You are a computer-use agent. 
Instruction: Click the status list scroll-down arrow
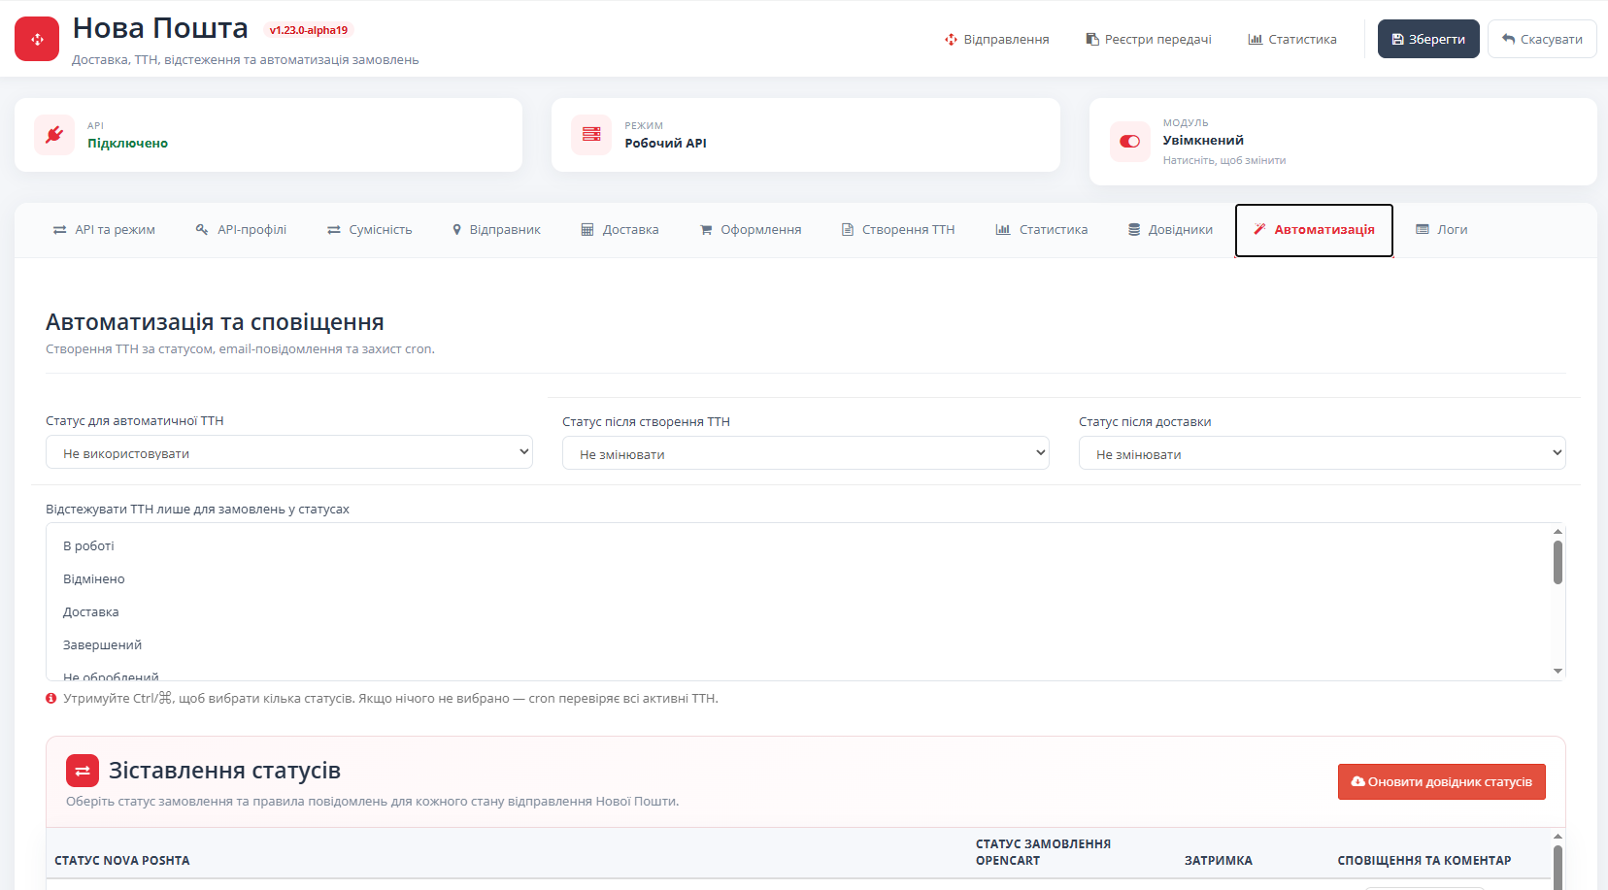point(1558,672)
